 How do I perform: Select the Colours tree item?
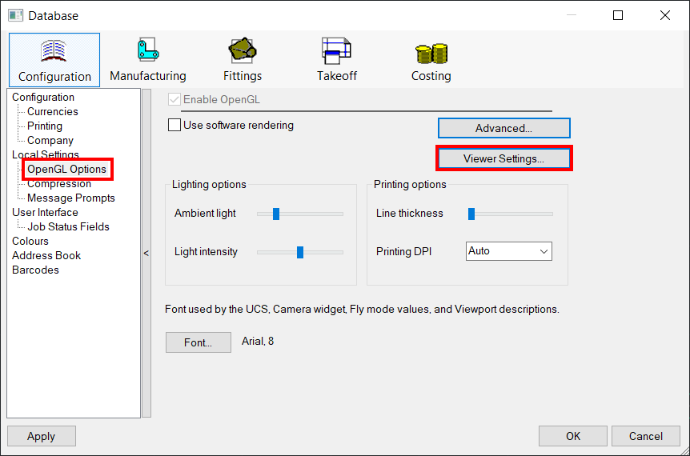[x=30, y=241]
